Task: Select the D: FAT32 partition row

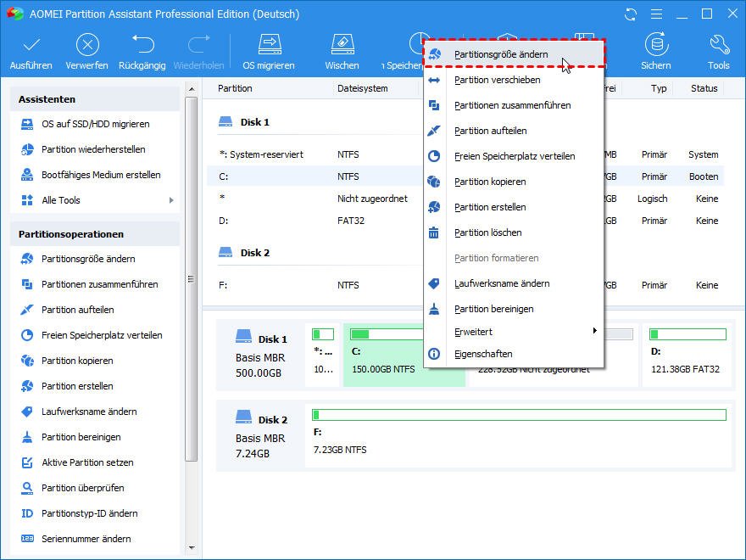Action: (x=465, y=221)
